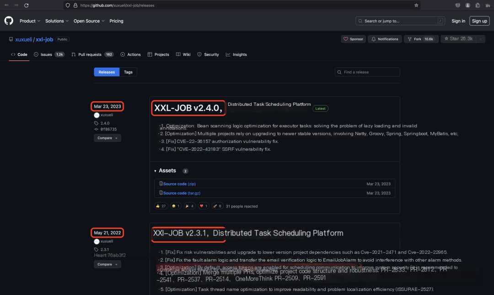Image resolution: width=494 pixels, height=295 pixels.
Task: Open the XXL-JOB v2.3.1 release title
Action: pyautogui.click(x=248, y=233)
